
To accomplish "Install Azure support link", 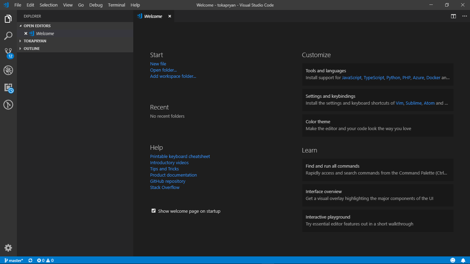I will (x=418, y=78).
